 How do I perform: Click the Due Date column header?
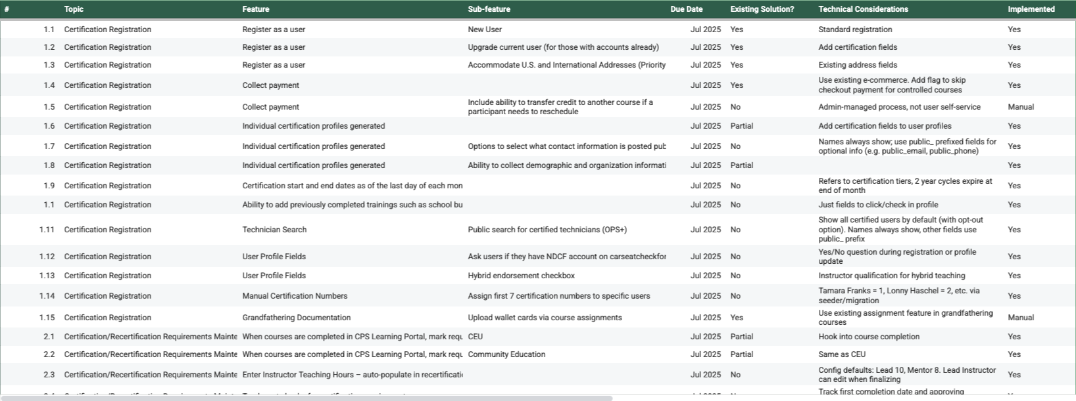686,9
